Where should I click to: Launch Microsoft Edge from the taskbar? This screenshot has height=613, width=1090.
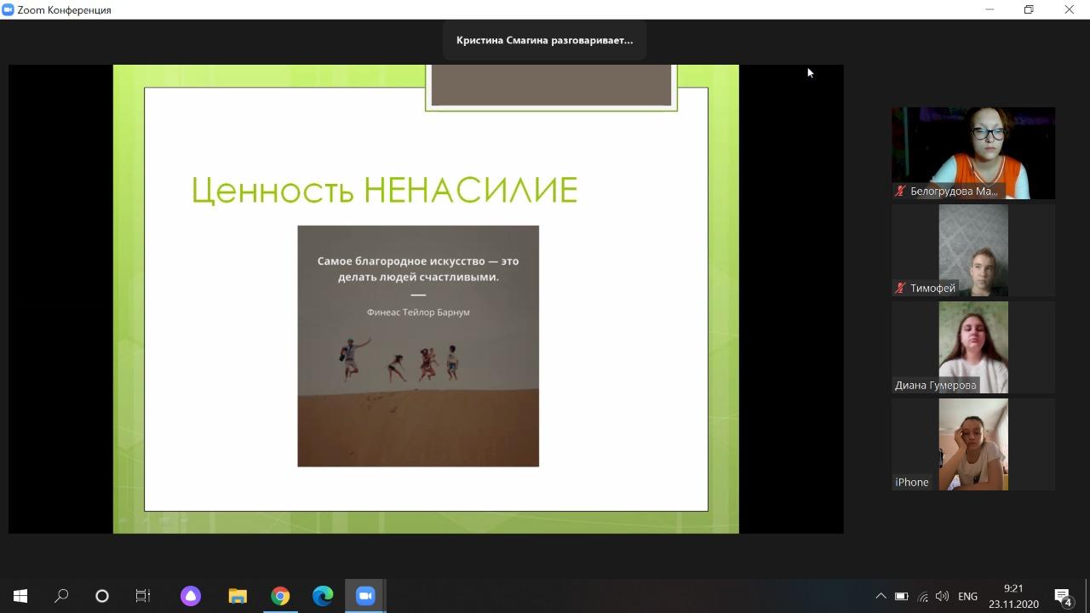[323, 596]
